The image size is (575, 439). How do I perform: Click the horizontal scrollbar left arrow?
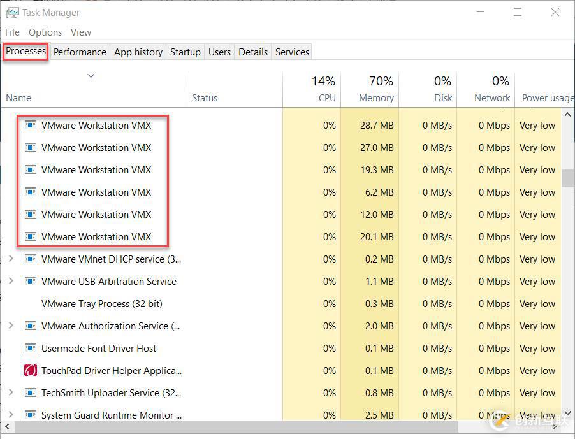click(x=7, y=426)
